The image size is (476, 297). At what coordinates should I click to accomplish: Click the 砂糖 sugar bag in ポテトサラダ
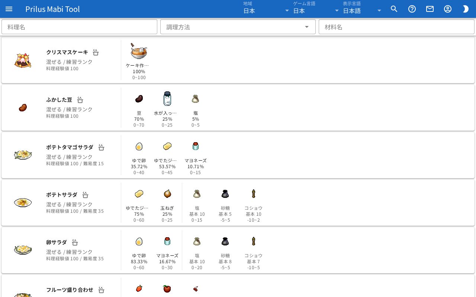pyautogui.click(x=225, y=194)
